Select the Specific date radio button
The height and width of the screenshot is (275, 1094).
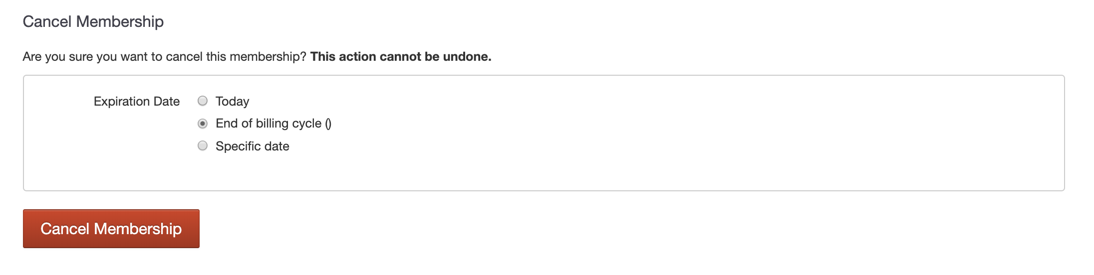(203, 145)
